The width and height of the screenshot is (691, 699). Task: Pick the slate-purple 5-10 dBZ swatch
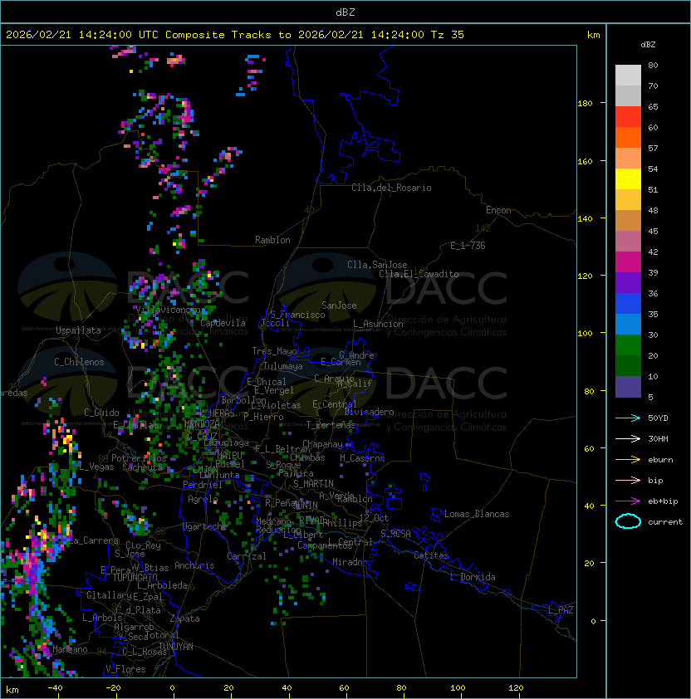click(x=628, y=387)
